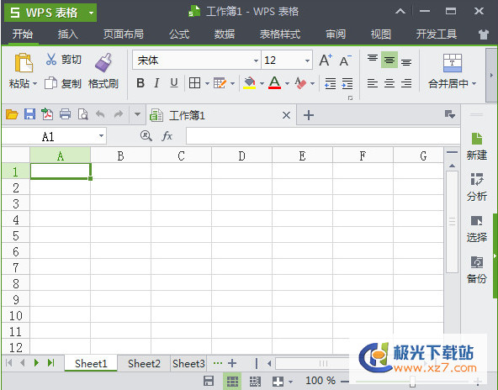Viewport: 498px width, 390px height.
Task: Click the zoom magnifier beside fx
Action: point(146,136)
